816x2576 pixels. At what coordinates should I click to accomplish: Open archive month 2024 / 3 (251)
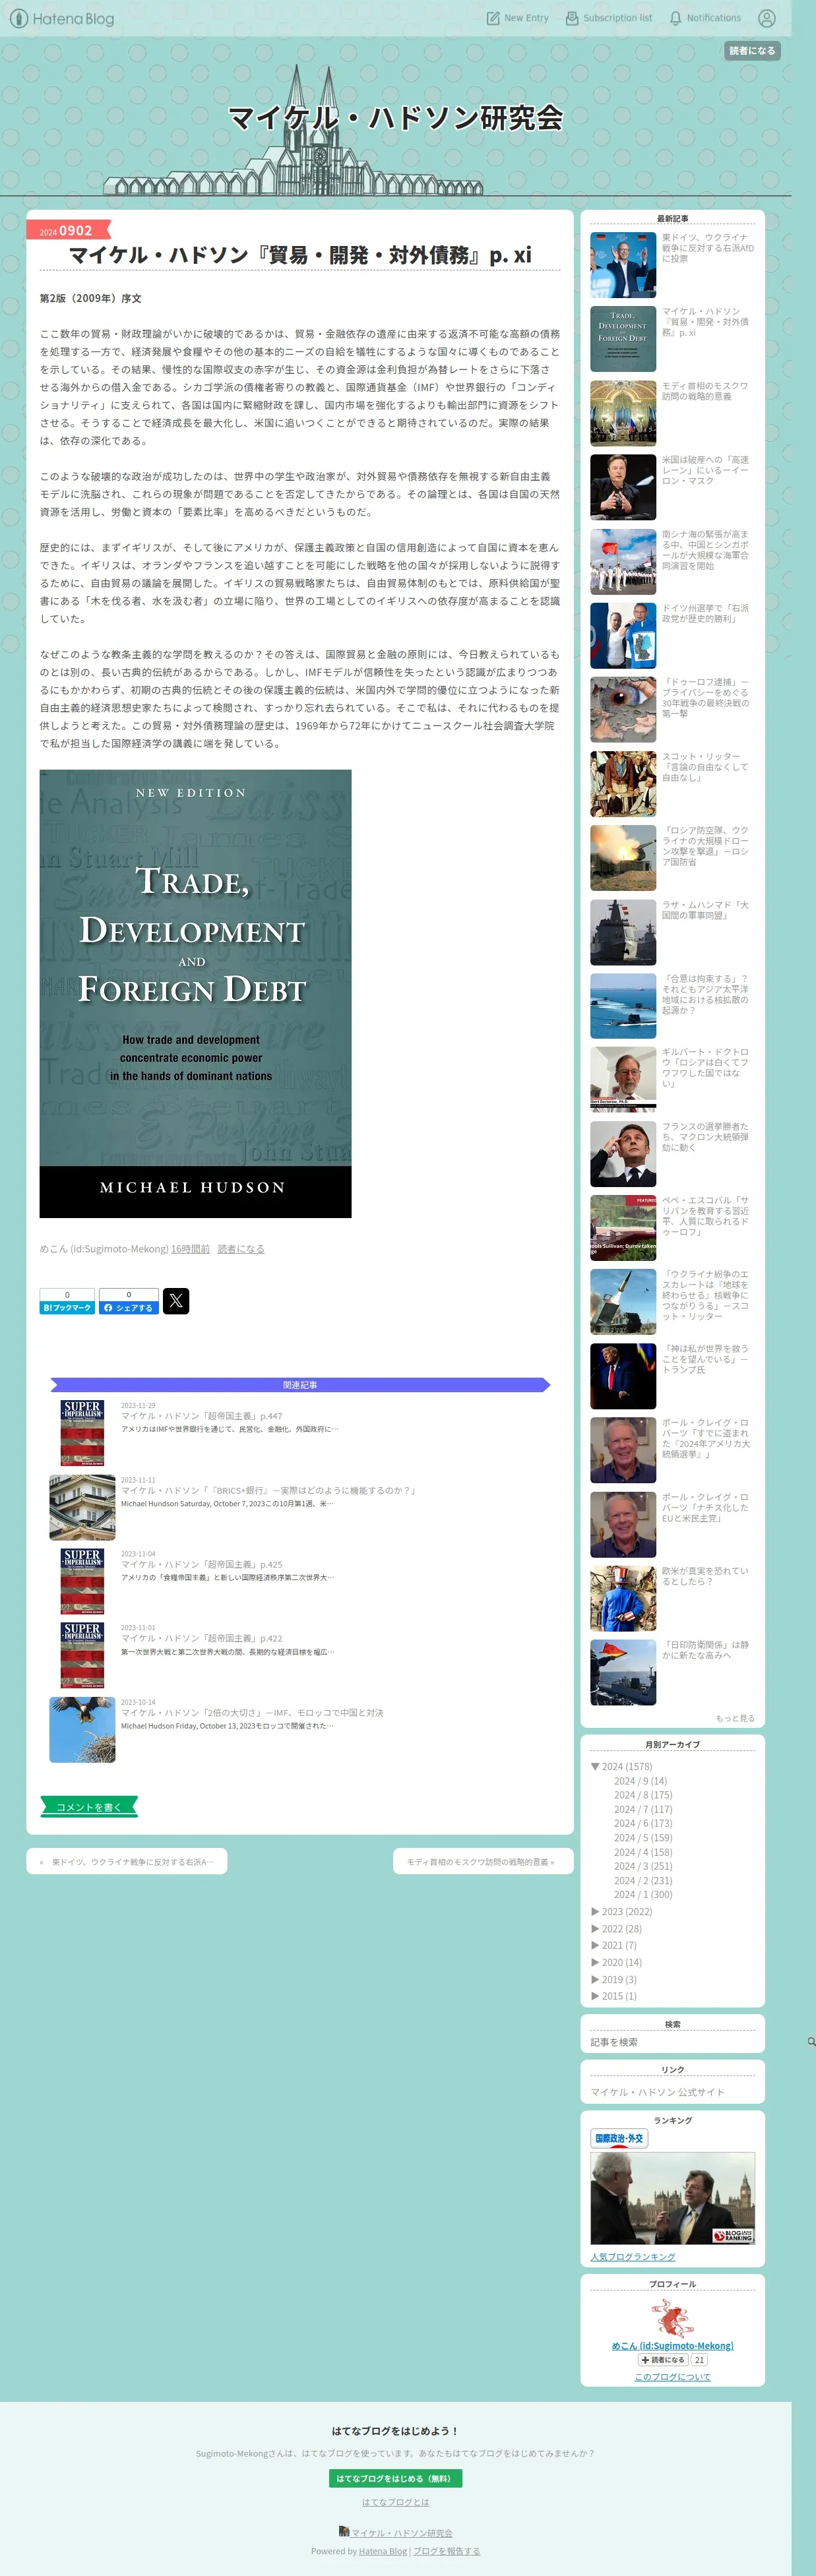643,1866
